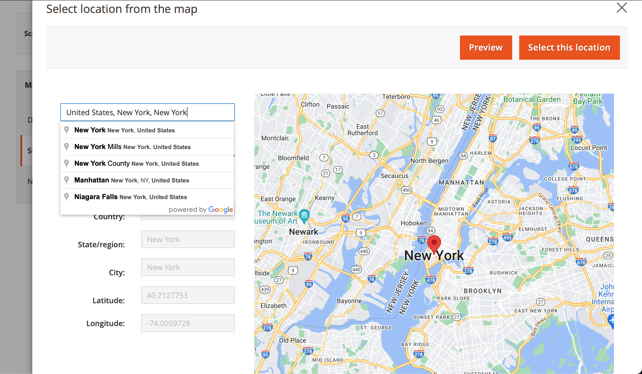Click the Bayonne label on the map
Image resolution: width=642 pixels, height=374 pixels.
point(349,301)
